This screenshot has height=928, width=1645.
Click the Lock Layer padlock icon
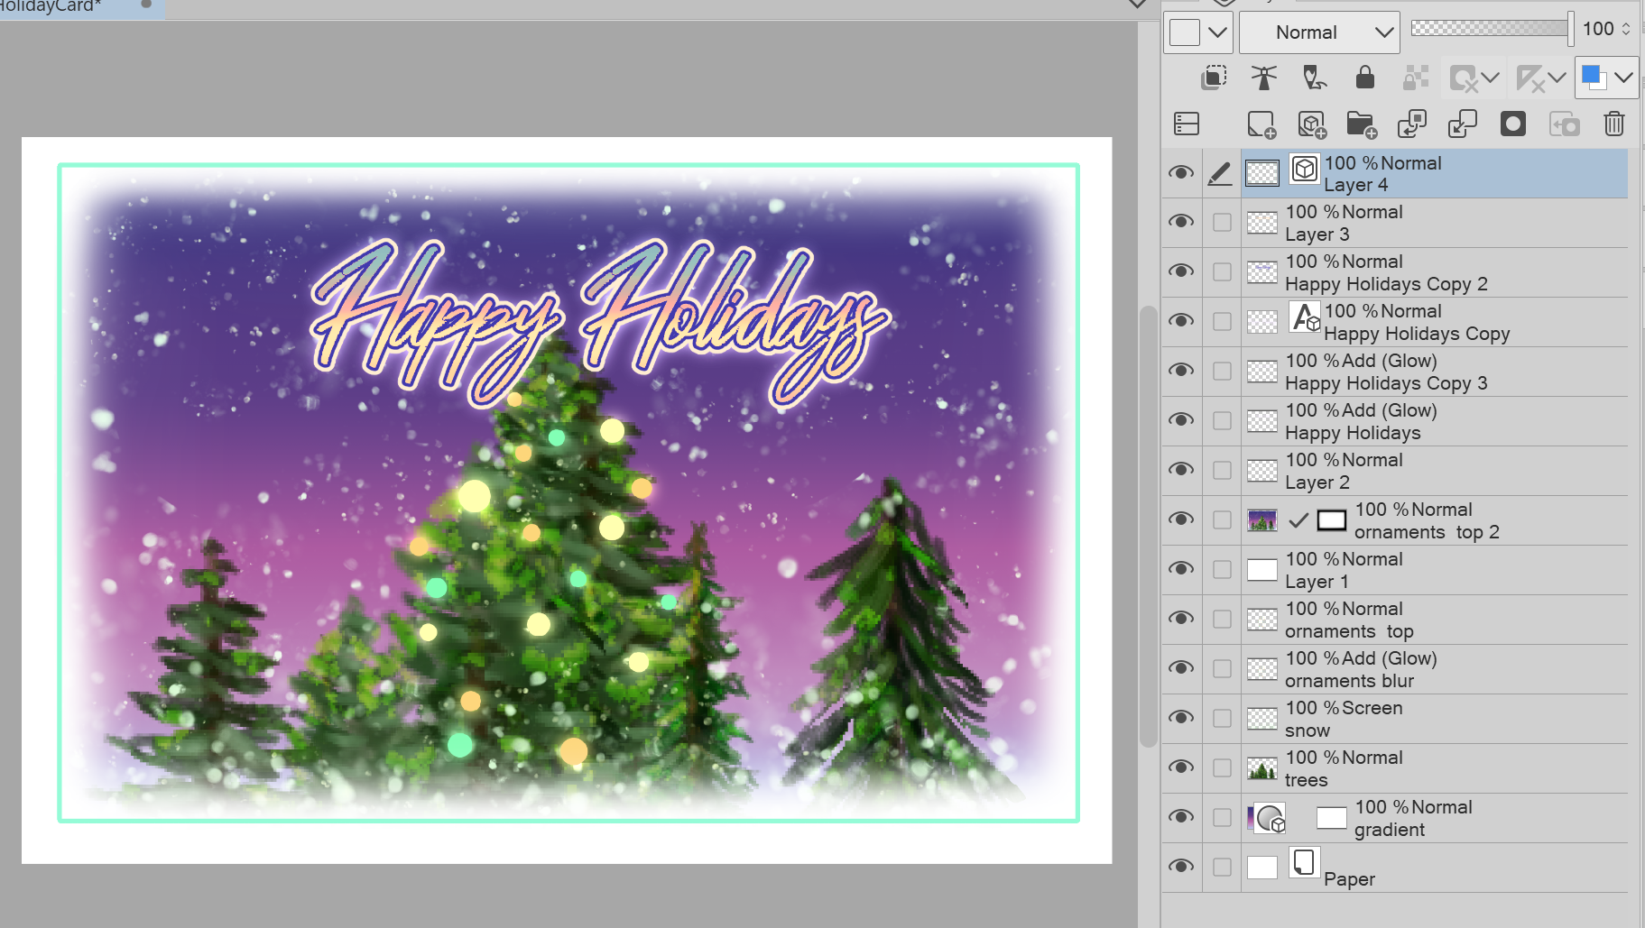point(1364,78)
